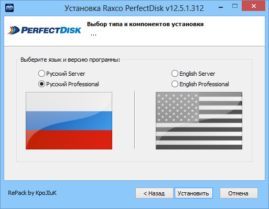The width and height of the screenshot is (269, 209).
Task: Choose the English Server radio option
Action: [x=193, y=74]
